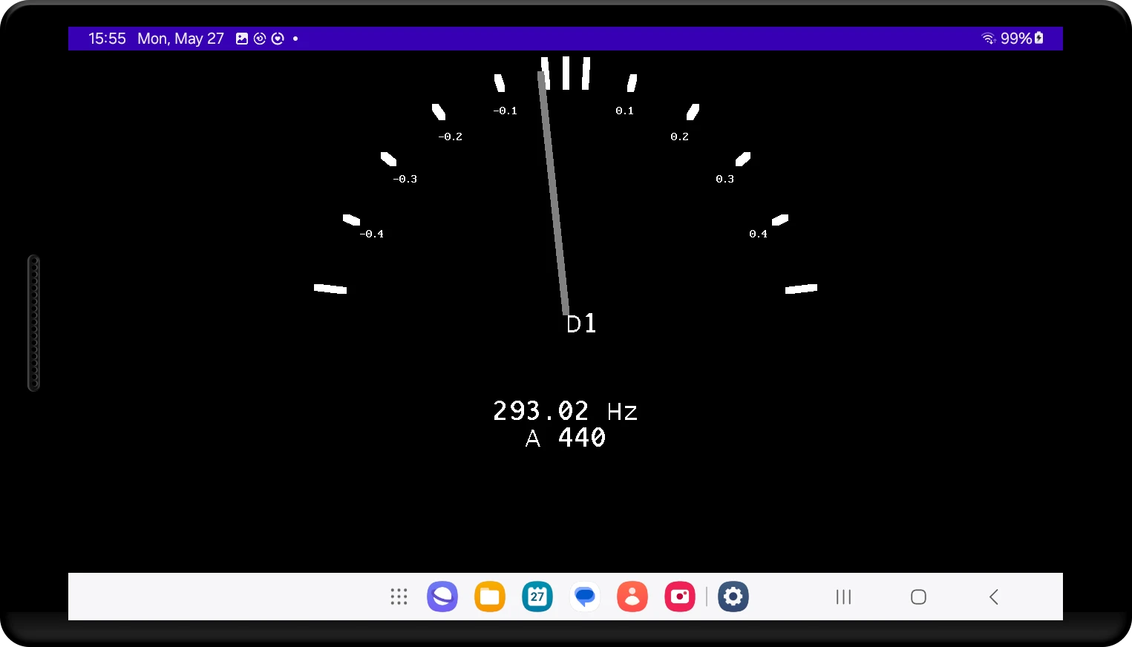Click the gray tuner needle

[x=553, y=193]
